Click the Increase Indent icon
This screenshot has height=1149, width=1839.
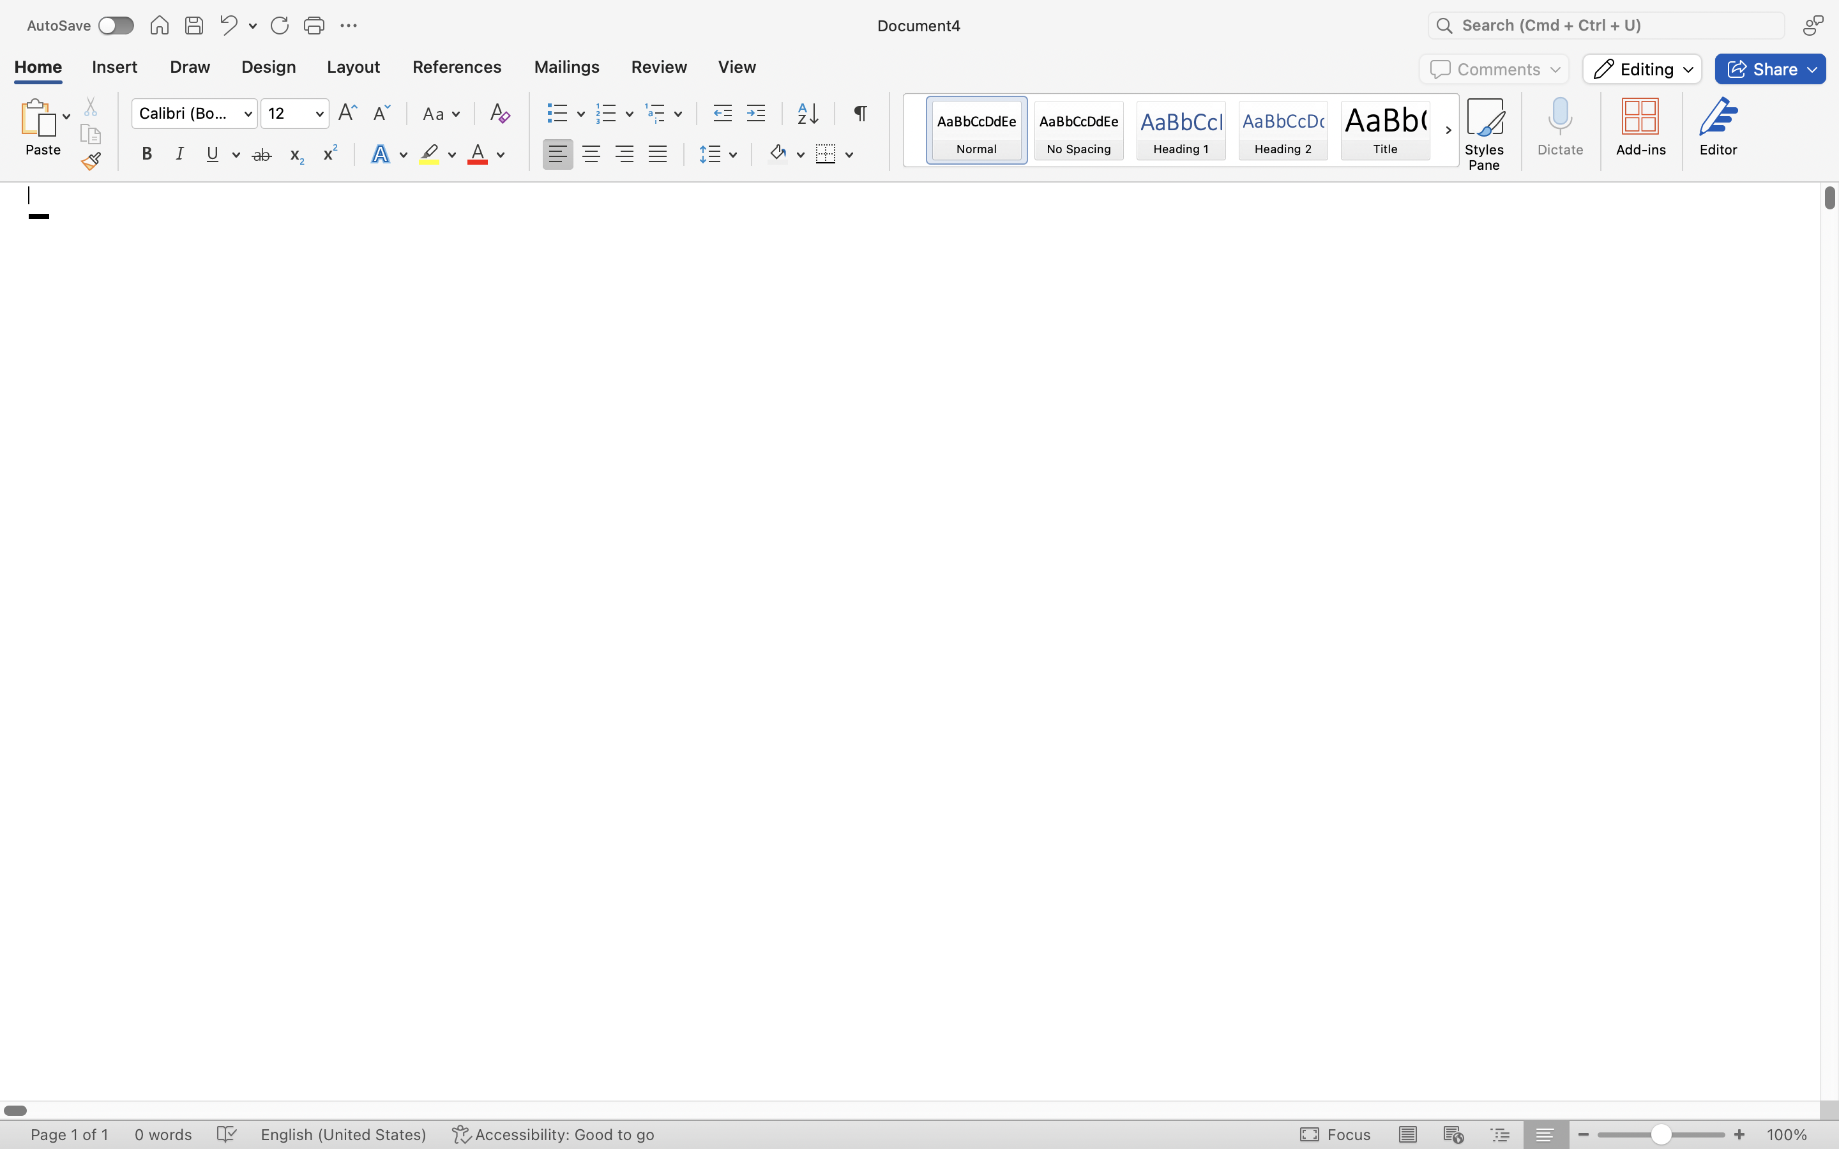(755, 113)
